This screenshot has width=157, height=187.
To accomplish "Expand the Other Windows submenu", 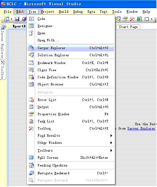I will click(x=111, y=143).
